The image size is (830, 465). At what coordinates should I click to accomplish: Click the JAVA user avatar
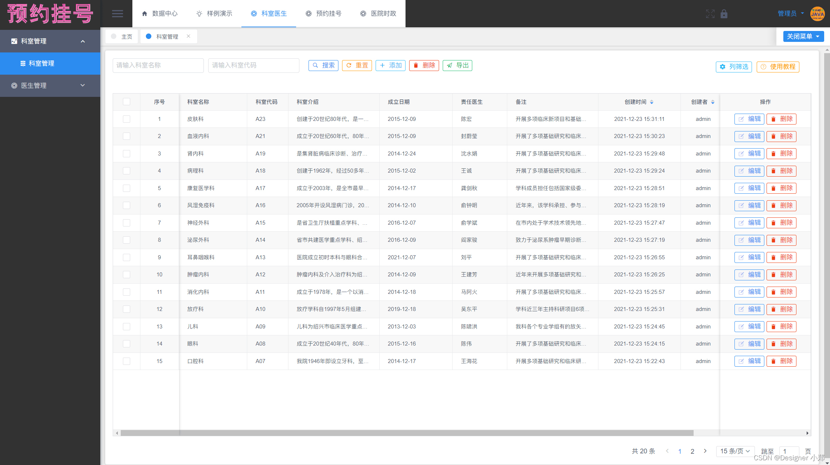tap(817, 14)
